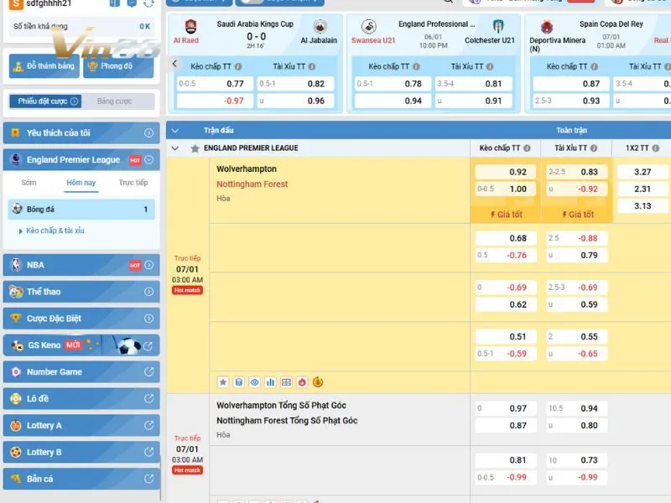Image resolution: width=671 pixels, height=503 pixels.
Task: Click the Hot match badge under 07/01 Wolverhampton row
Action: [x=187, y=290]
